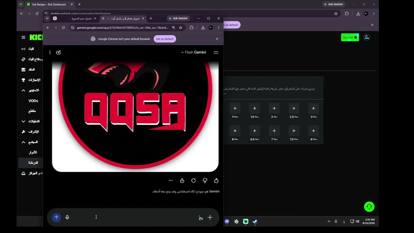Image resolution: width=414 pixels, height=233 pixels.
Task: Activate the microphone in Gemini prompt bar
Action: point(67,217)
